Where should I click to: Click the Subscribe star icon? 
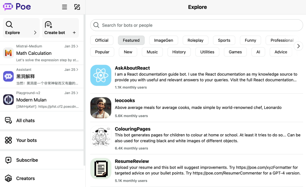[x=8, y=160]
